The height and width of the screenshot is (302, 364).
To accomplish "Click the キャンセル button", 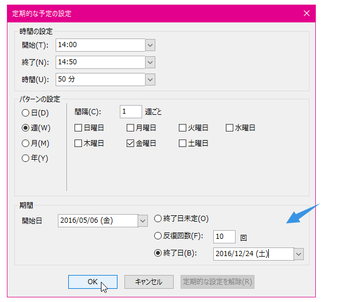I will pos(149,282).
